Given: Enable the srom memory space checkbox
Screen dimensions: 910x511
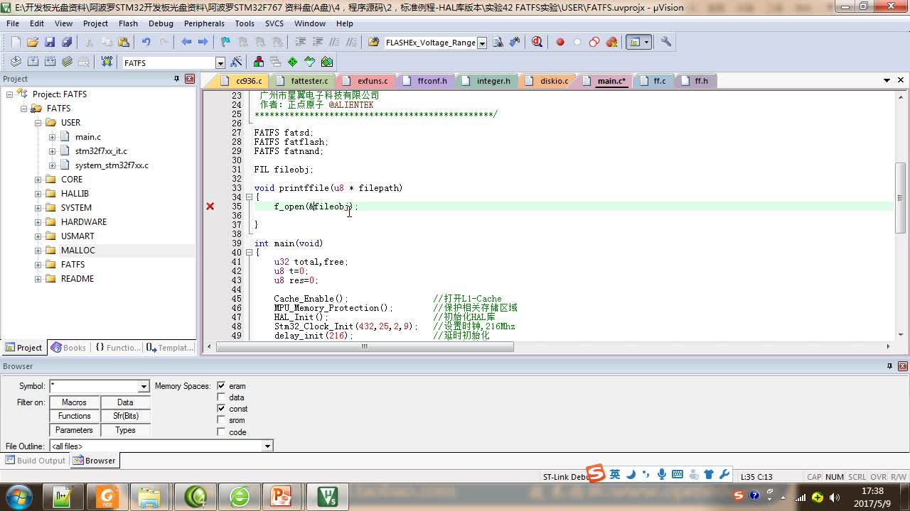Looking at the screenshot, I should [x=221, y=420].
